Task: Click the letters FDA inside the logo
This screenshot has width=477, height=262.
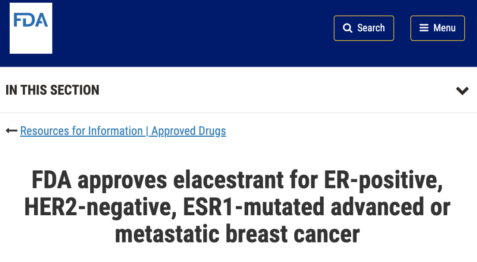Action: pyautogui.click(x=31, y=21)
